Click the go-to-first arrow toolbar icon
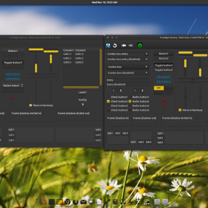Viewport: 208px width, 208px height. pos(124,45)
